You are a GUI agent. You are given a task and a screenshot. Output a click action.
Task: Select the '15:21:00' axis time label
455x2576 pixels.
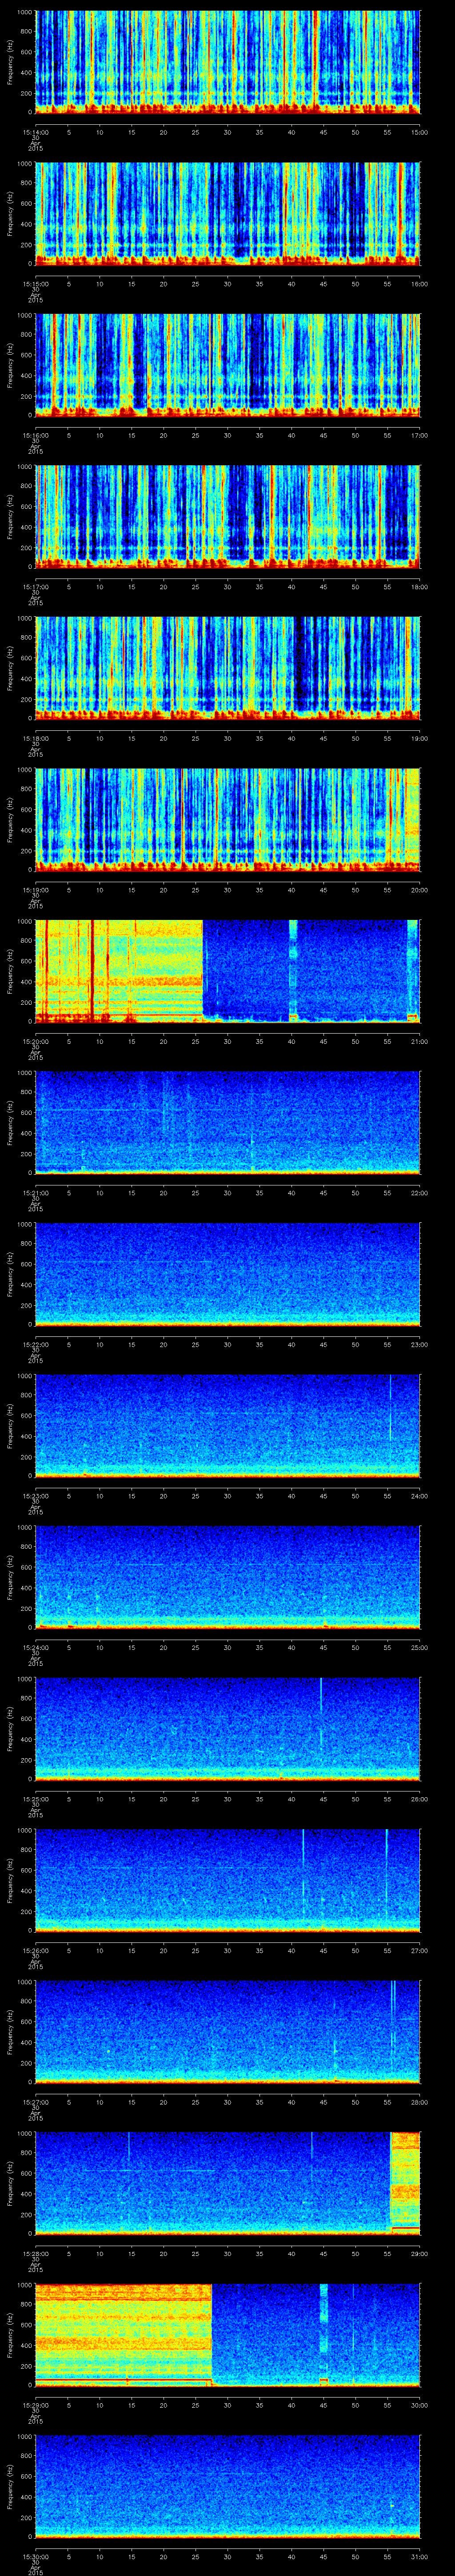35,1193
